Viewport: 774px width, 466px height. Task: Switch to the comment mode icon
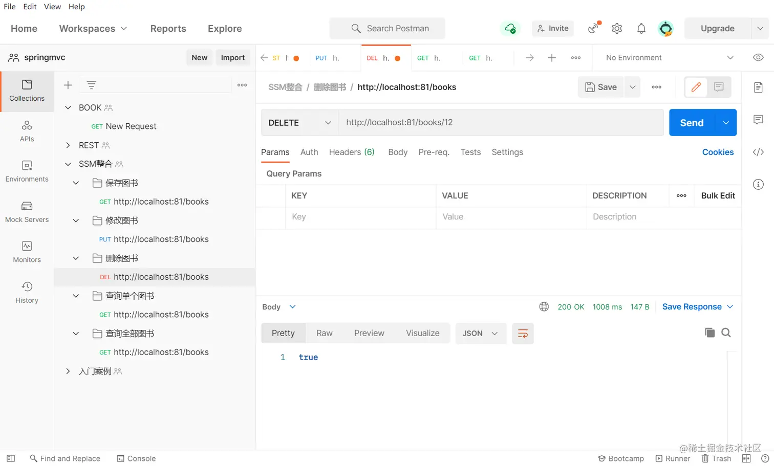719,87
